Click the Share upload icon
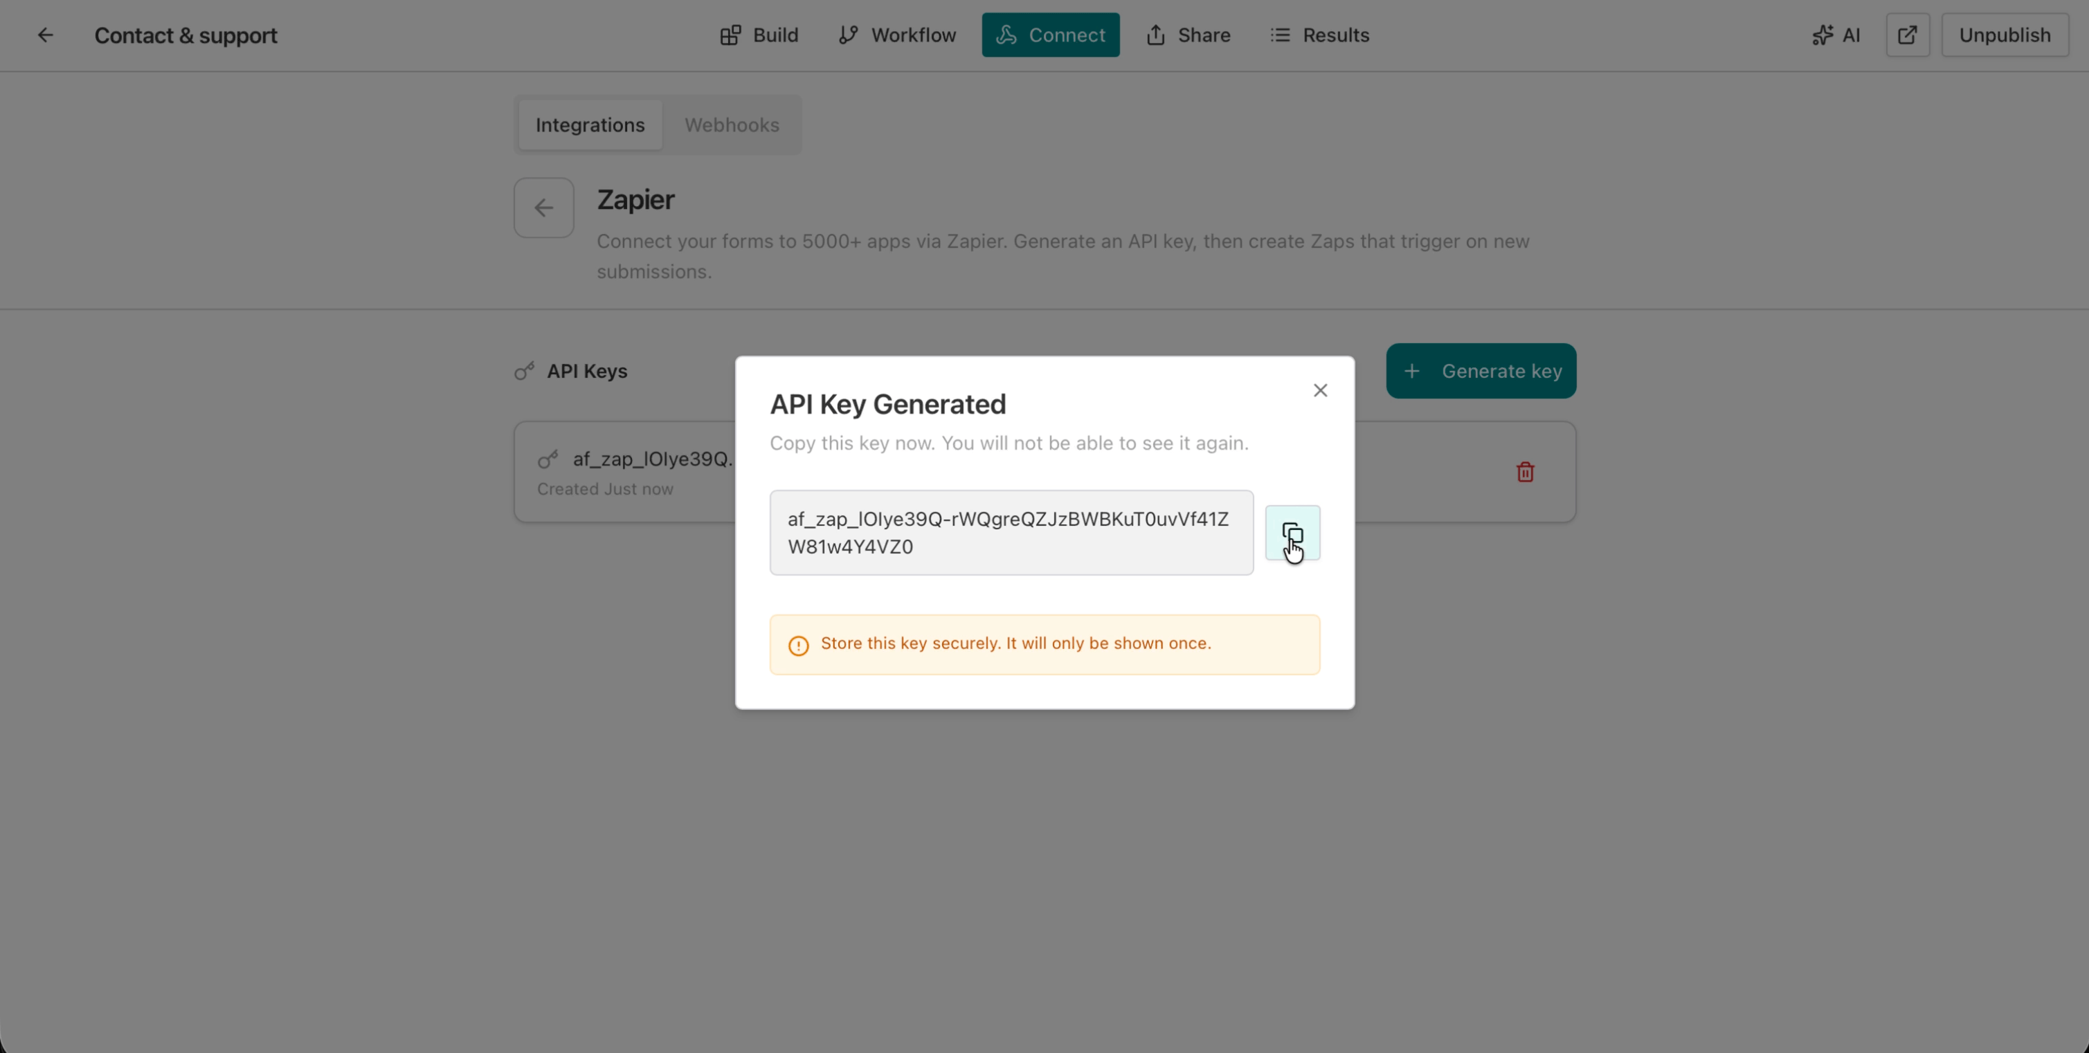This screenshot has width=2089, height=1053. click(1156, 35)
